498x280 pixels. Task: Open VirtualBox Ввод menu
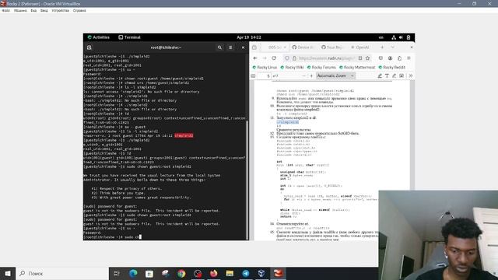[x=44, y=10]
